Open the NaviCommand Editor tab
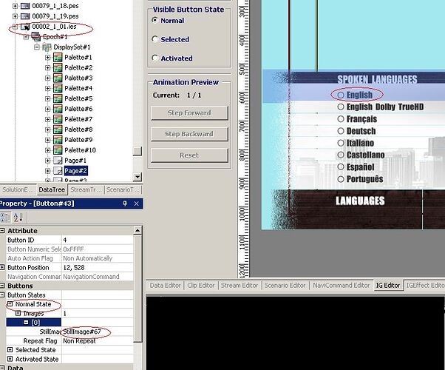 (341, 286)
